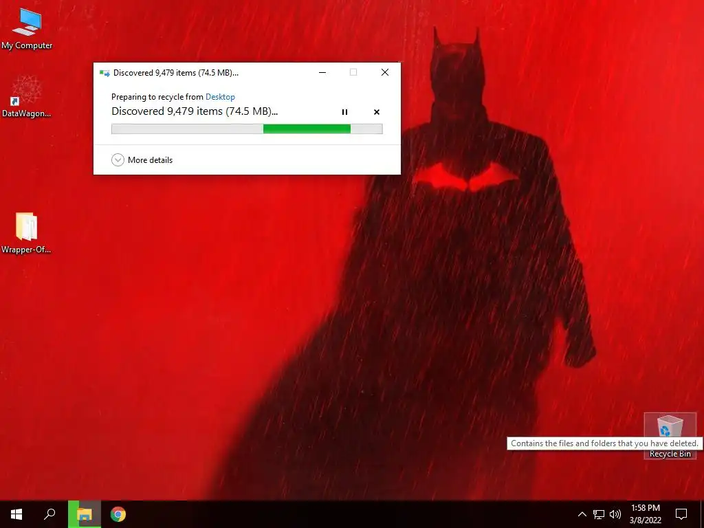Viewport: 704px width, 528px height.
Task: Open File Explorer from the taskbar
Action: pyautogui.click(x=85, y=514)
